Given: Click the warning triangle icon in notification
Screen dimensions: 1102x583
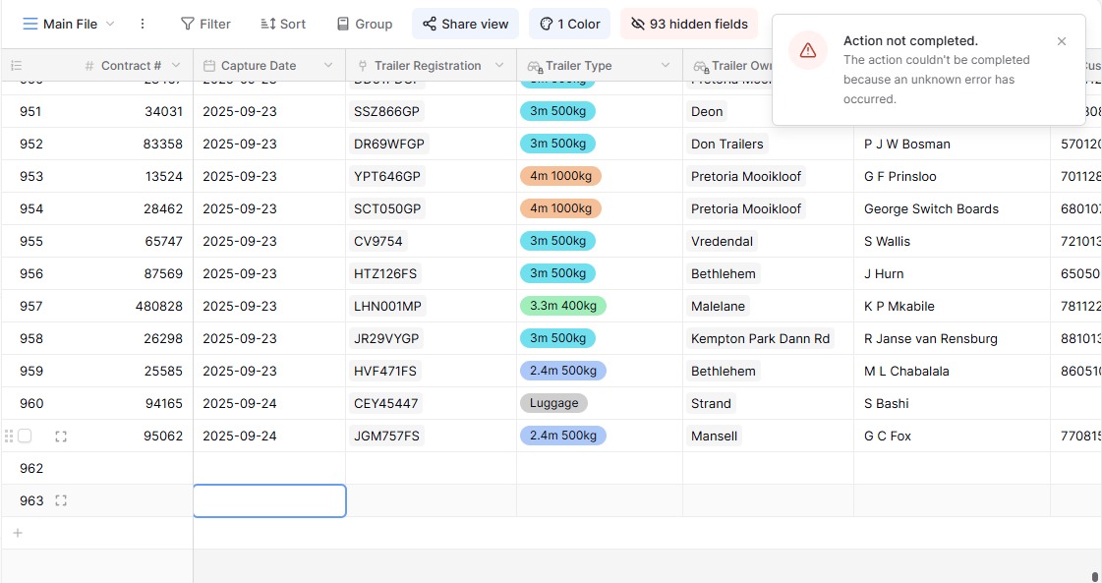Looking at the screenshot, I should coord(807,50).
